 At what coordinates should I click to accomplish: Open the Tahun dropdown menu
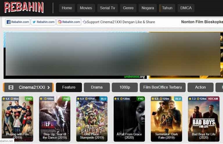[167, 8]
